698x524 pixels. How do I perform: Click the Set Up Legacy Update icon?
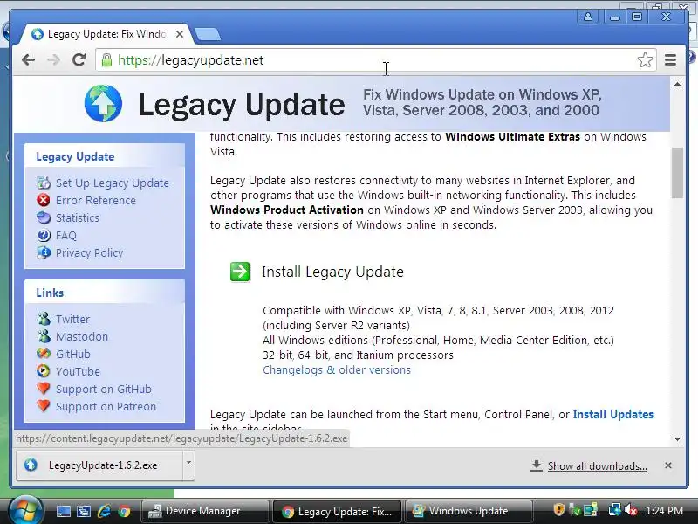(x=43, y=183)
